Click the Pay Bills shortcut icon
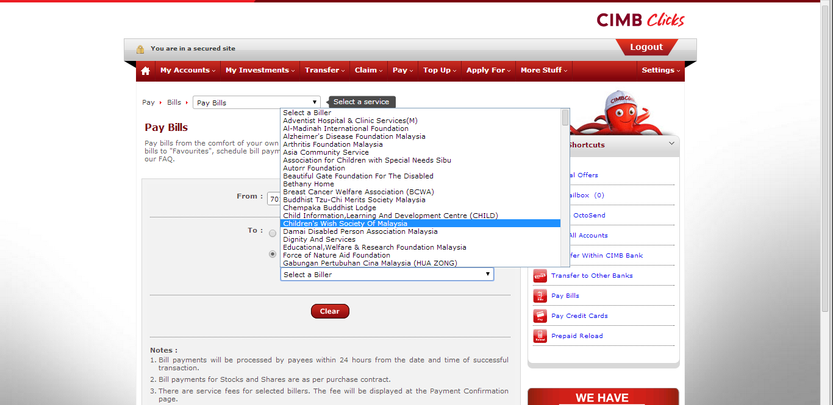This screenshot has width=833, height=405. pyautogui.click(x=540, y=296)
